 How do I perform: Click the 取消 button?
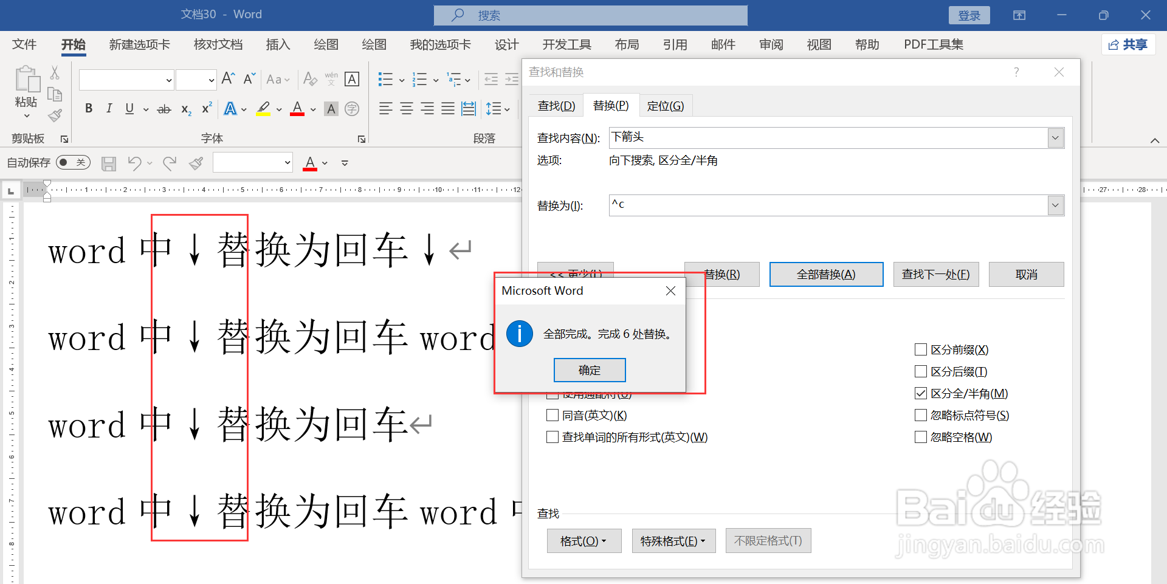tap(1027, 275)
